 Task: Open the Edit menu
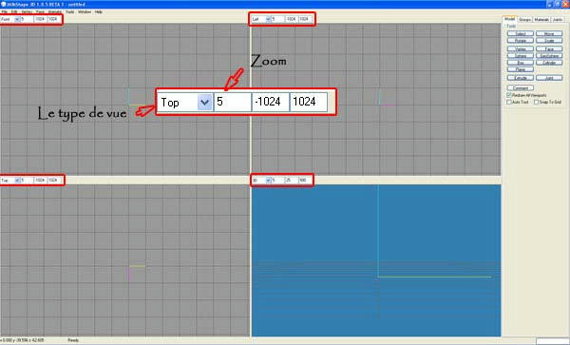(x=14, y=12)
